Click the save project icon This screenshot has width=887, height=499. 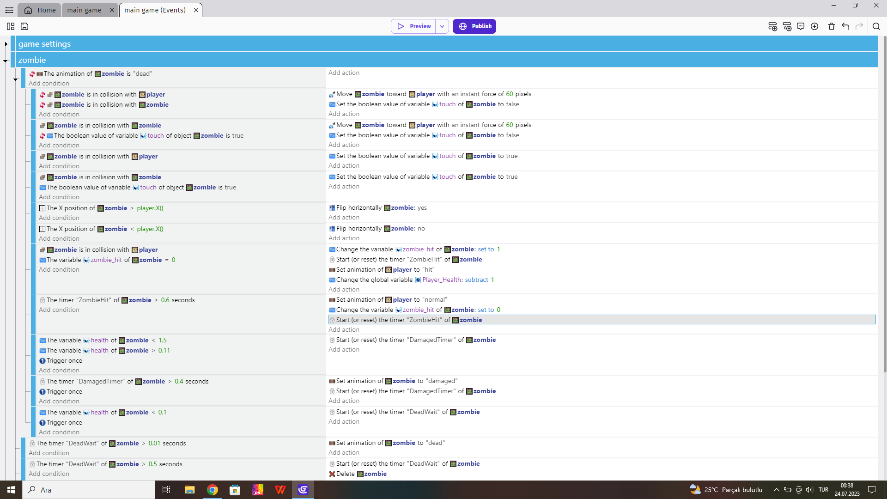pos(24,26)
